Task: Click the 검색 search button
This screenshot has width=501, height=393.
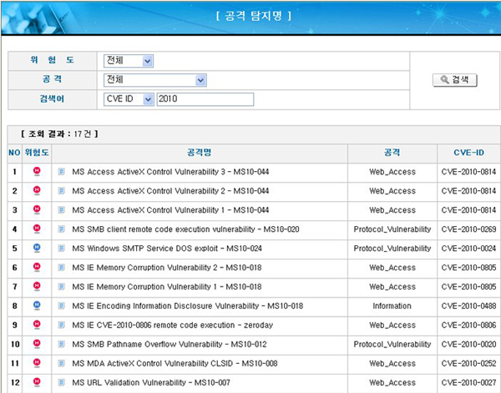Action: pos(455,80)
